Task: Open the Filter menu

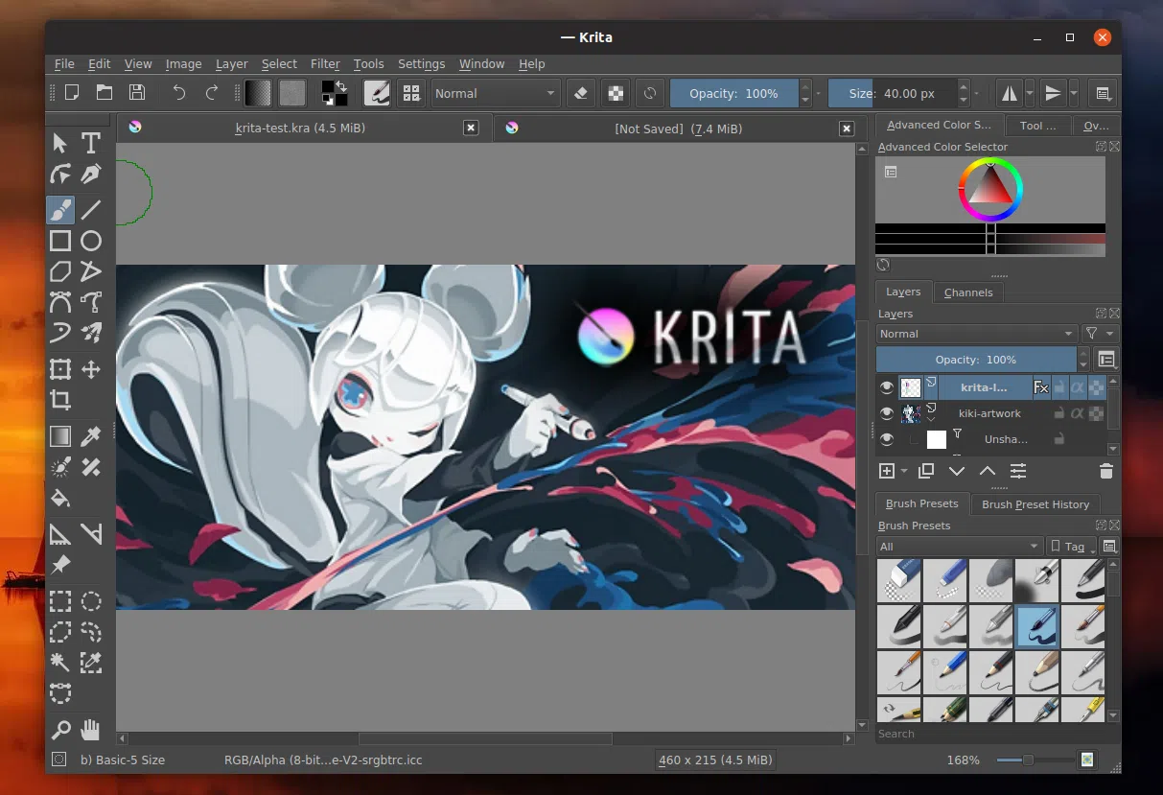Action: point(325,64)
